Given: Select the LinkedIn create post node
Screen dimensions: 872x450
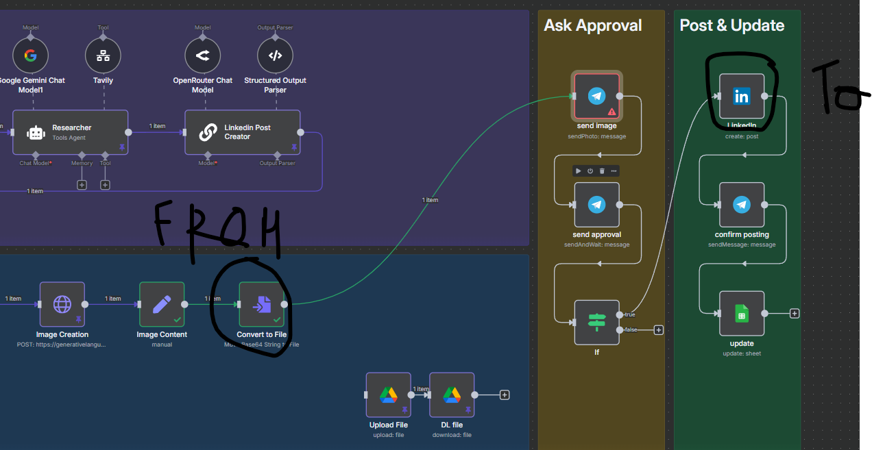Looking at the screenshot, I should (742, 96).
